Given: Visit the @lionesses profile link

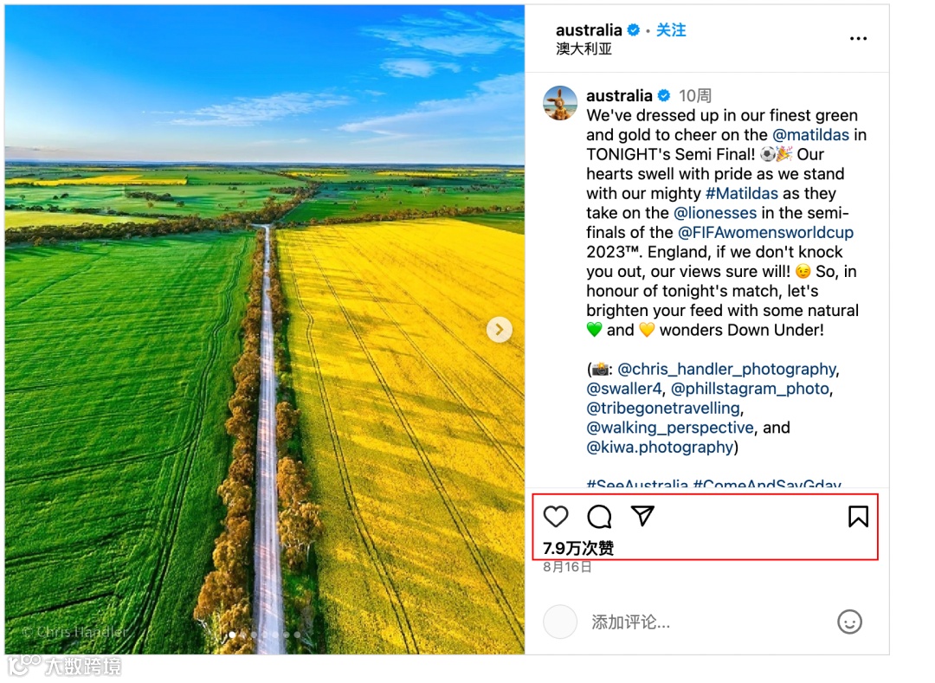Looking at the screenshot, I should tap(715, 213).
